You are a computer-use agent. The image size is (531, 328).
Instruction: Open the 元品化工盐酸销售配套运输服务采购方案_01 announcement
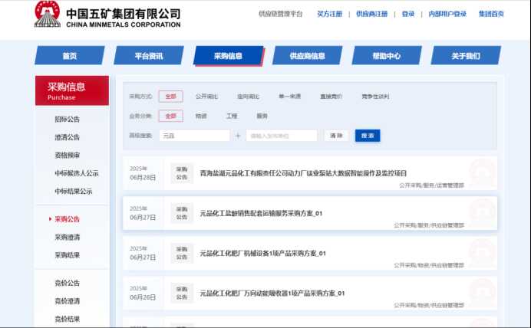tap(261, 213)
